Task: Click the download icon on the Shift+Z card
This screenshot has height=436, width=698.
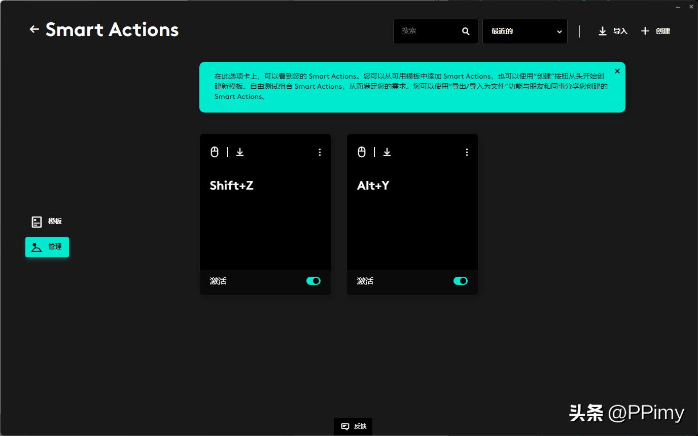Action: click(240, 152)
